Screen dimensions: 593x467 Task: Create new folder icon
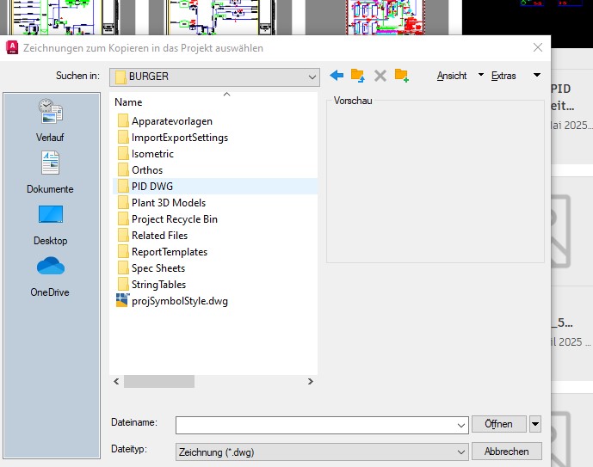click(402, 76)
